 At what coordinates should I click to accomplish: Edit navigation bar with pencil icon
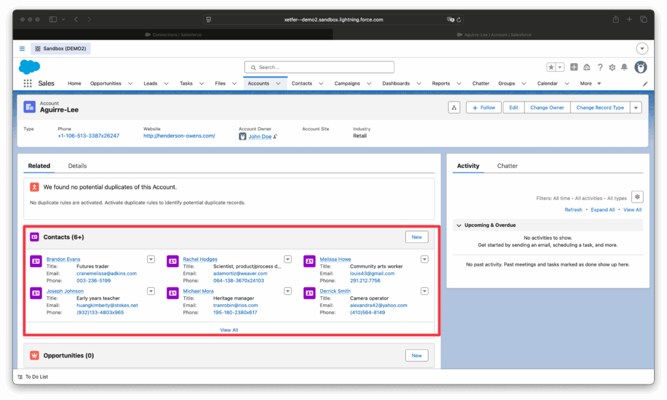(645, 84)
